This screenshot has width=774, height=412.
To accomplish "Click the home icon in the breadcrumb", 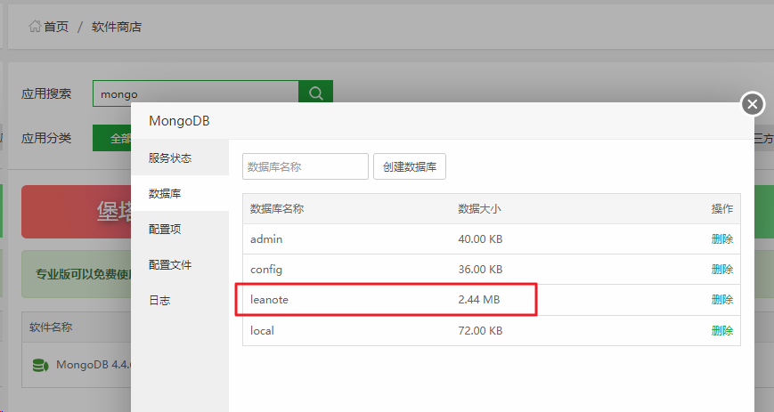I will tap(35, 26).
